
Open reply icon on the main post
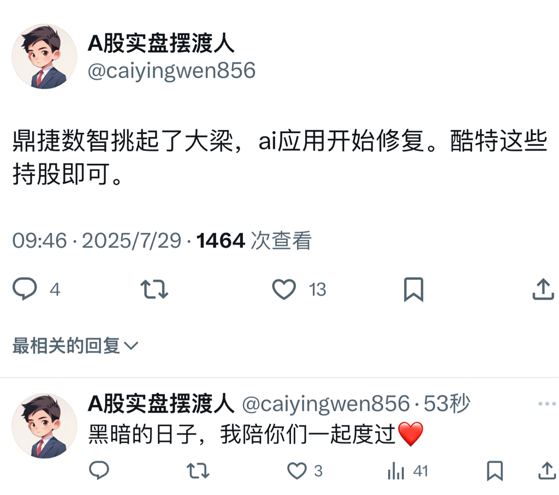25,289
